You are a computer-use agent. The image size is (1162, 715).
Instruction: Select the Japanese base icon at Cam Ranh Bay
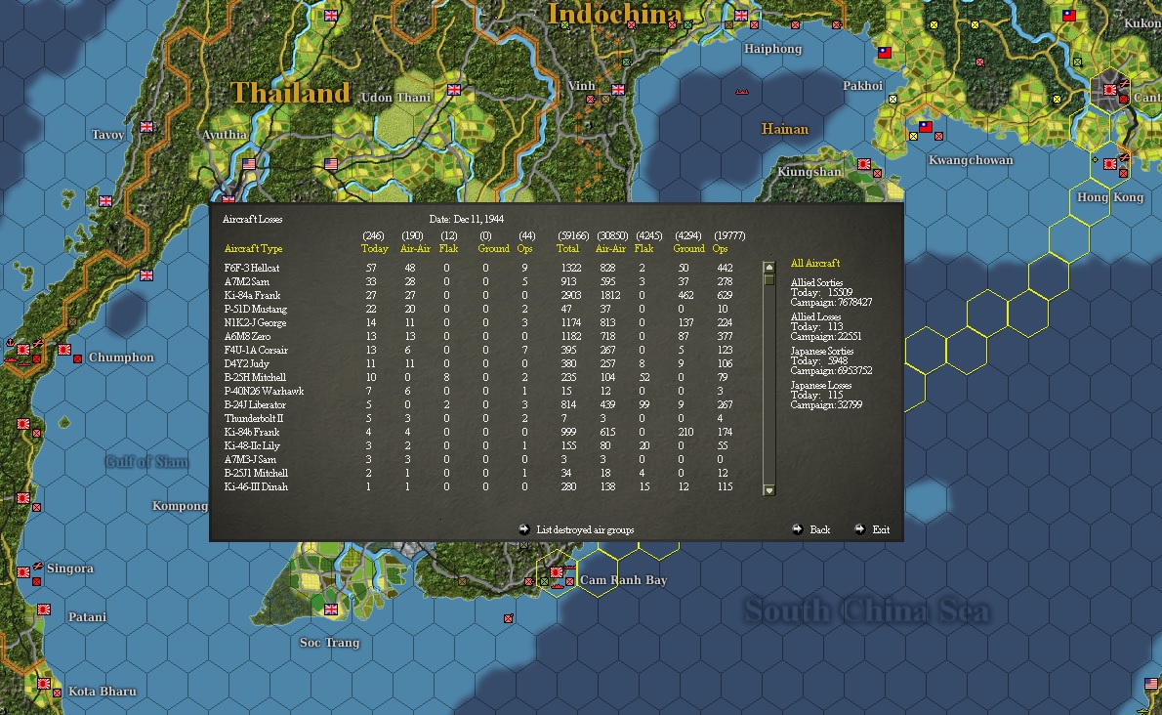(x=557, y=572)
